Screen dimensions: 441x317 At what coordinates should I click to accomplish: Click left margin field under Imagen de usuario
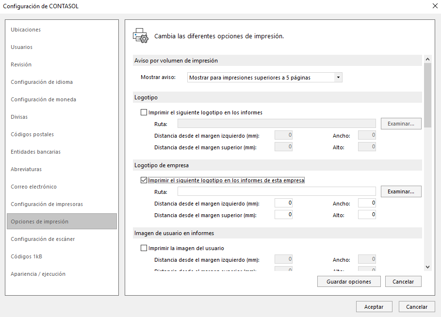coord(283,259)
